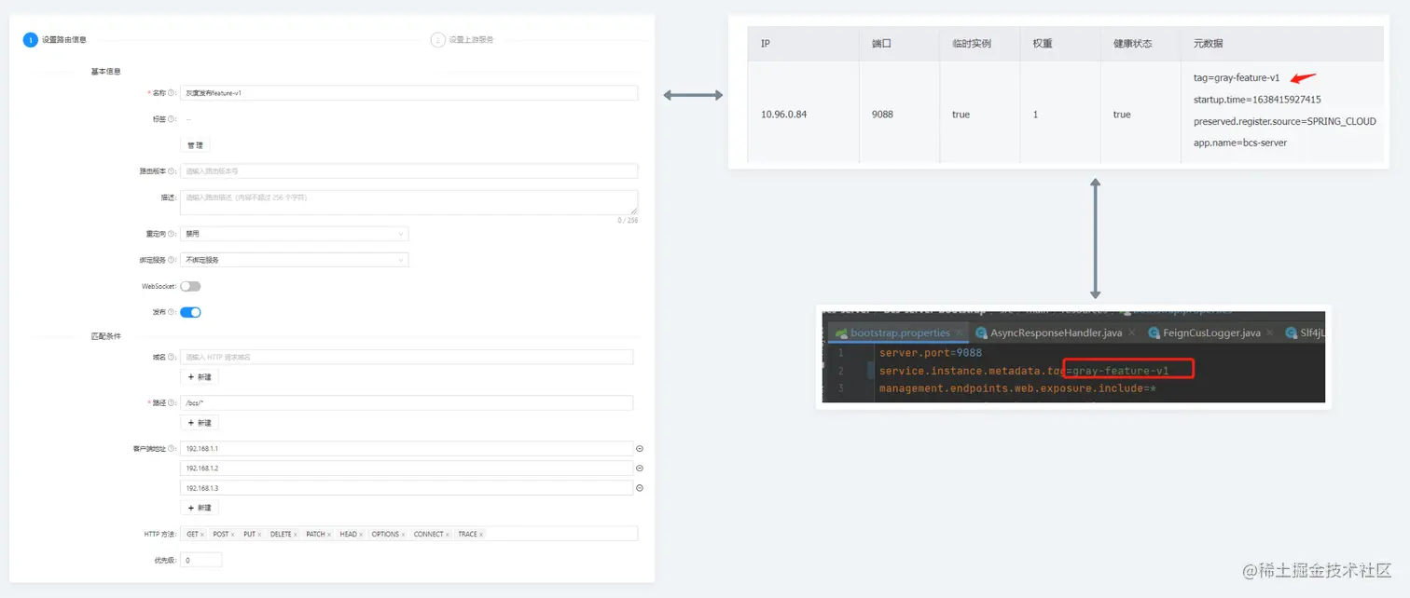1410x598 pixels.
Task: Click the client address field 192.168.1.3
Action: click(407, 487)
